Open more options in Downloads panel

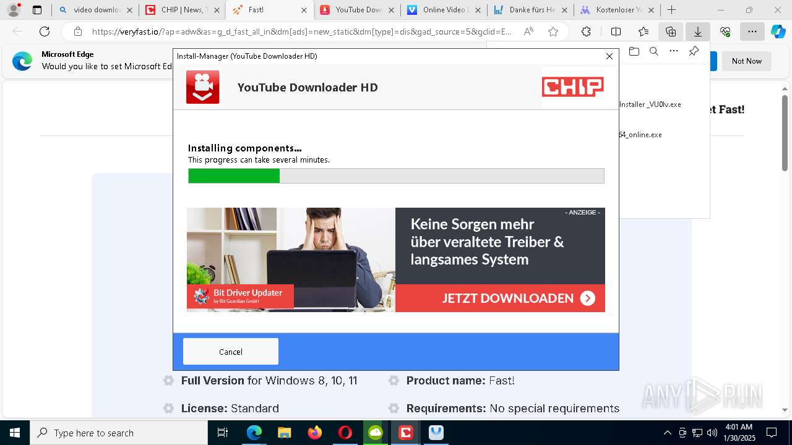(674, 51)
